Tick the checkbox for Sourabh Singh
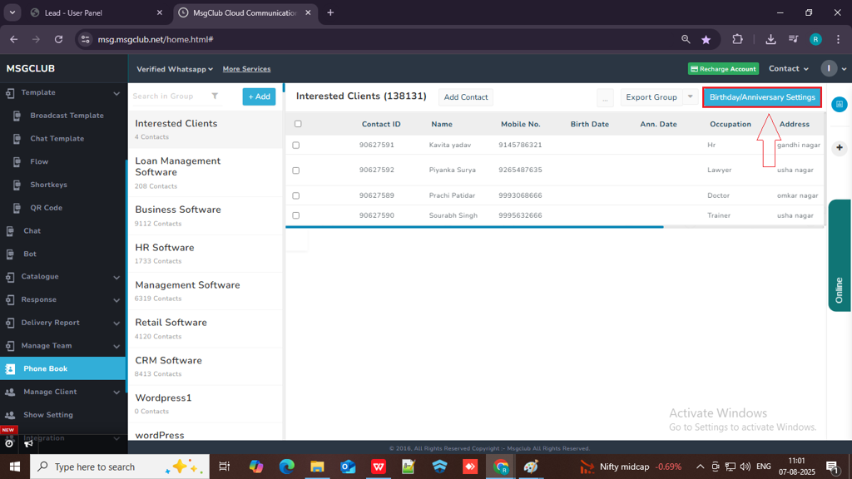Image resolution: width=852 pixels, height=479 pixels. click(295, 215)
